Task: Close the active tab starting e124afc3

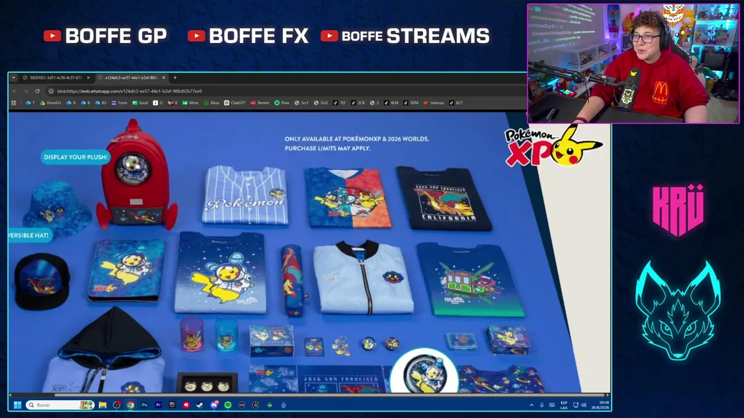Action: (163, 78)
